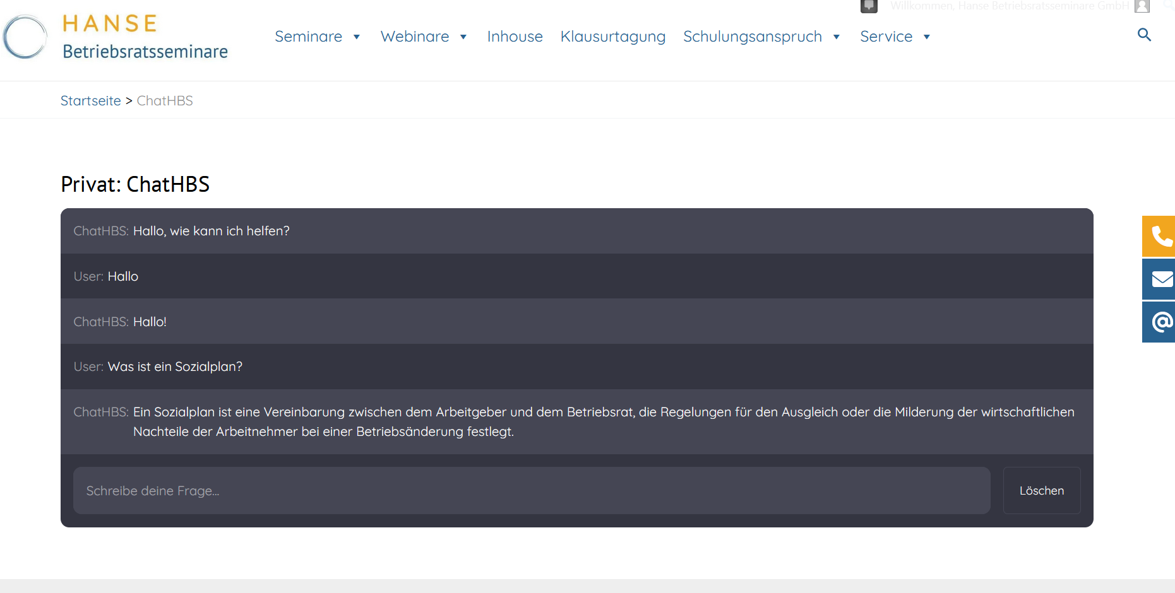Screen dimensions: 1175x593
Task: Expand the Seminare dropdown arrow
Action: point(357,37)
